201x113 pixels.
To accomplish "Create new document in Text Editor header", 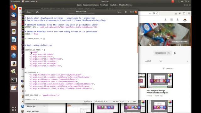I will 37,12.
